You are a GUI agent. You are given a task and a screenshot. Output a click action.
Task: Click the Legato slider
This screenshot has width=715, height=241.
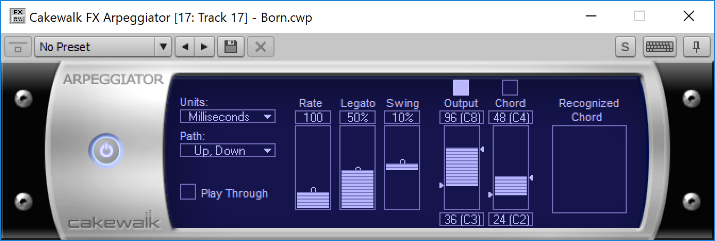pyautogui.click(x=358, y=168)
